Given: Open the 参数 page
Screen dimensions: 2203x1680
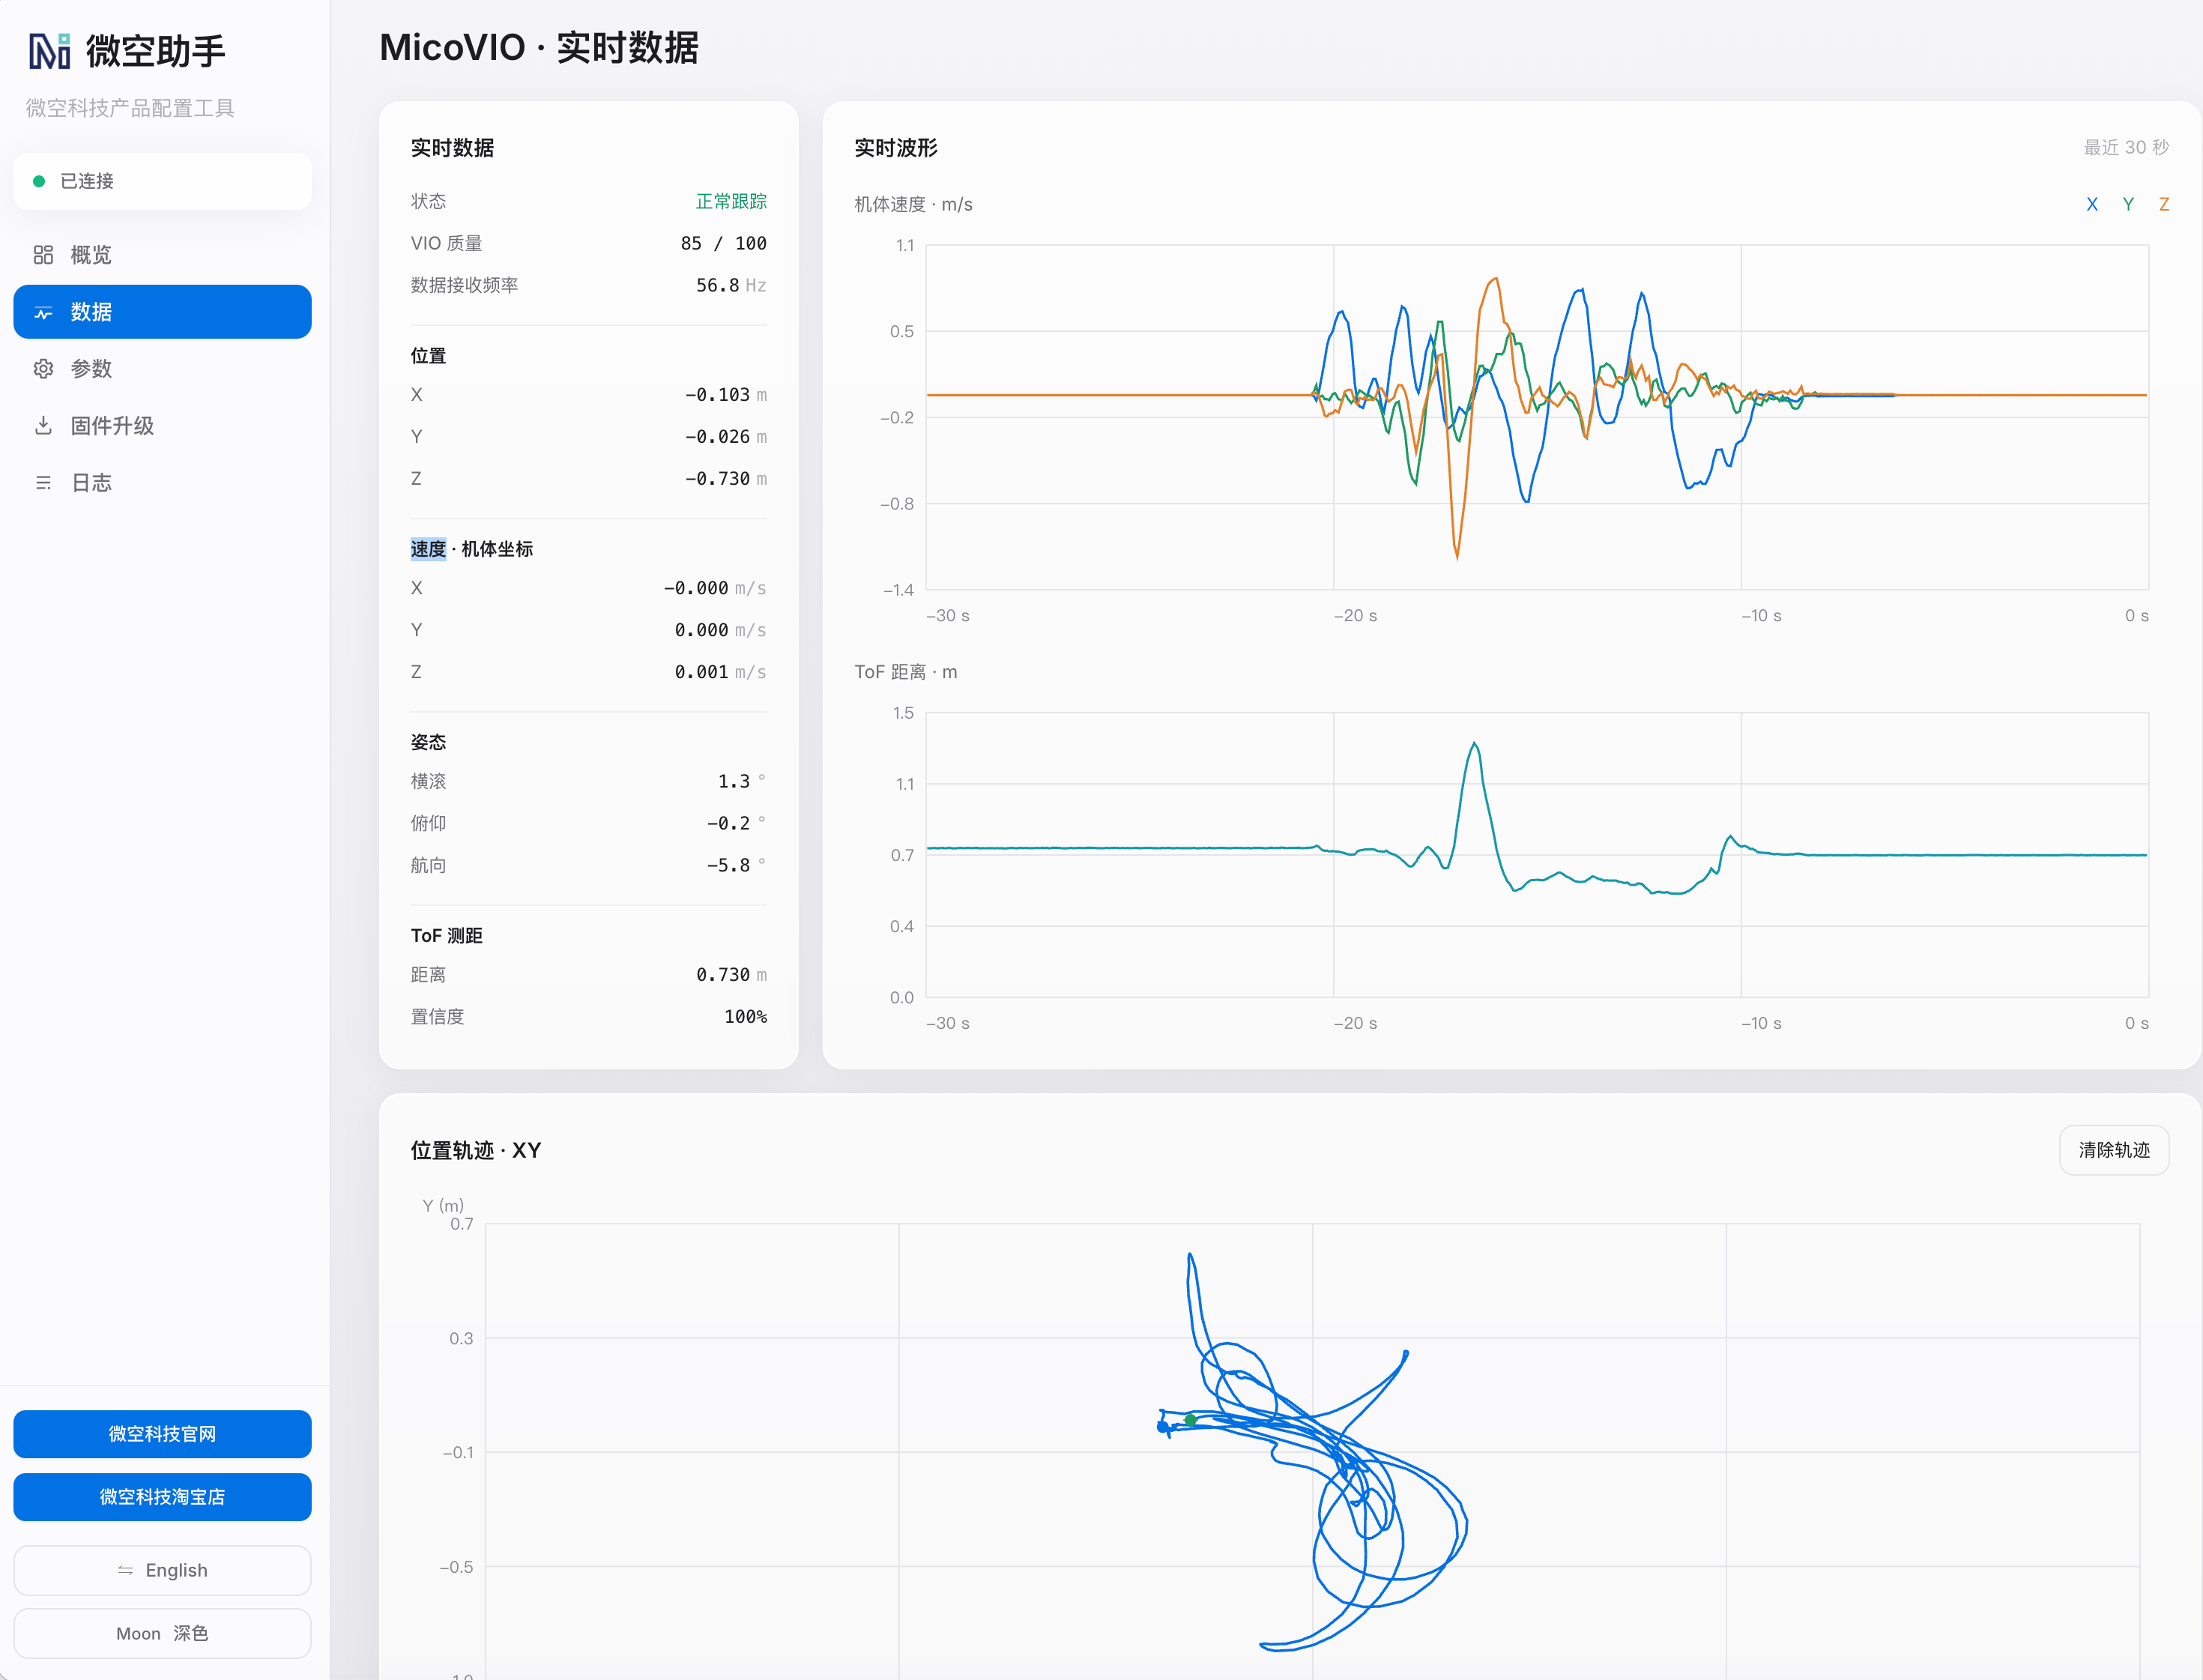Looking at the screenshot, I should click(162, 369).
